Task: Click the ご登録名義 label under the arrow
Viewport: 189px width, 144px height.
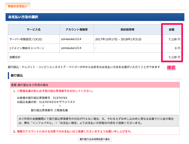Action: point(61,110)
